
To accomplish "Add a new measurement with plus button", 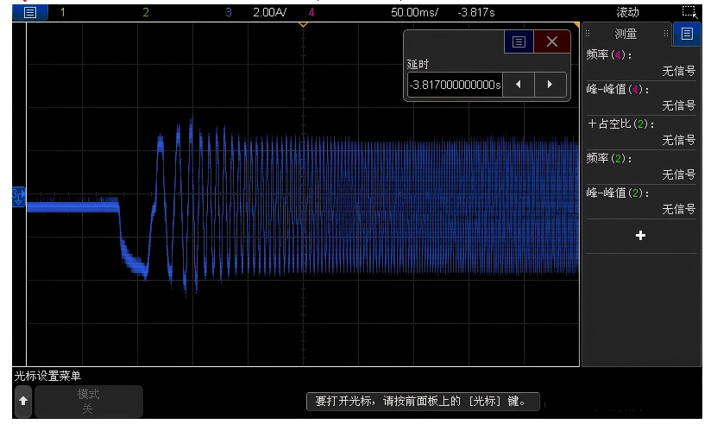I will point(641,236).
